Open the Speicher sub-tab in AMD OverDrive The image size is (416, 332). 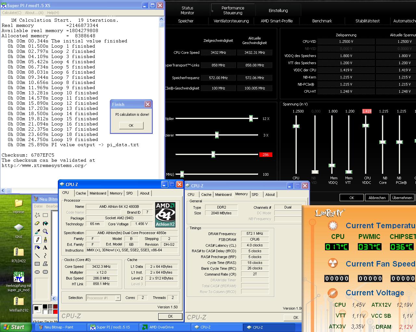click(x=186, y=21)
